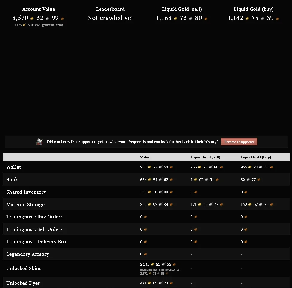The height and width of the screenshot is (288, 292).
Task: Open the Legendary Armory row
Action: coord(146,254)
